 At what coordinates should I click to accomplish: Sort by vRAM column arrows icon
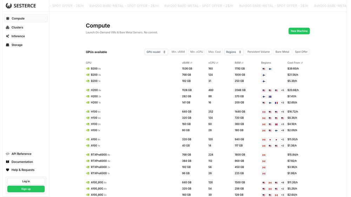coord(191,63)
